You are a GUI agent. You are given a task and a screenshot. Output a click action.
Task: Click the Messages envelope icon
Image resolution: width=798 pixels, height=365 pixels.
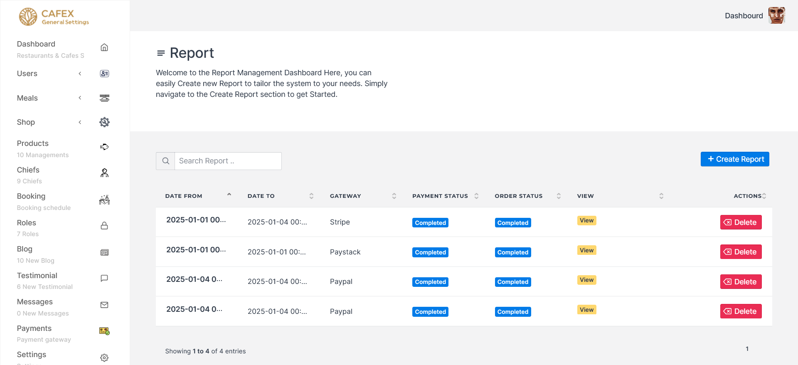pyautogui.click(x=104, y=305)
